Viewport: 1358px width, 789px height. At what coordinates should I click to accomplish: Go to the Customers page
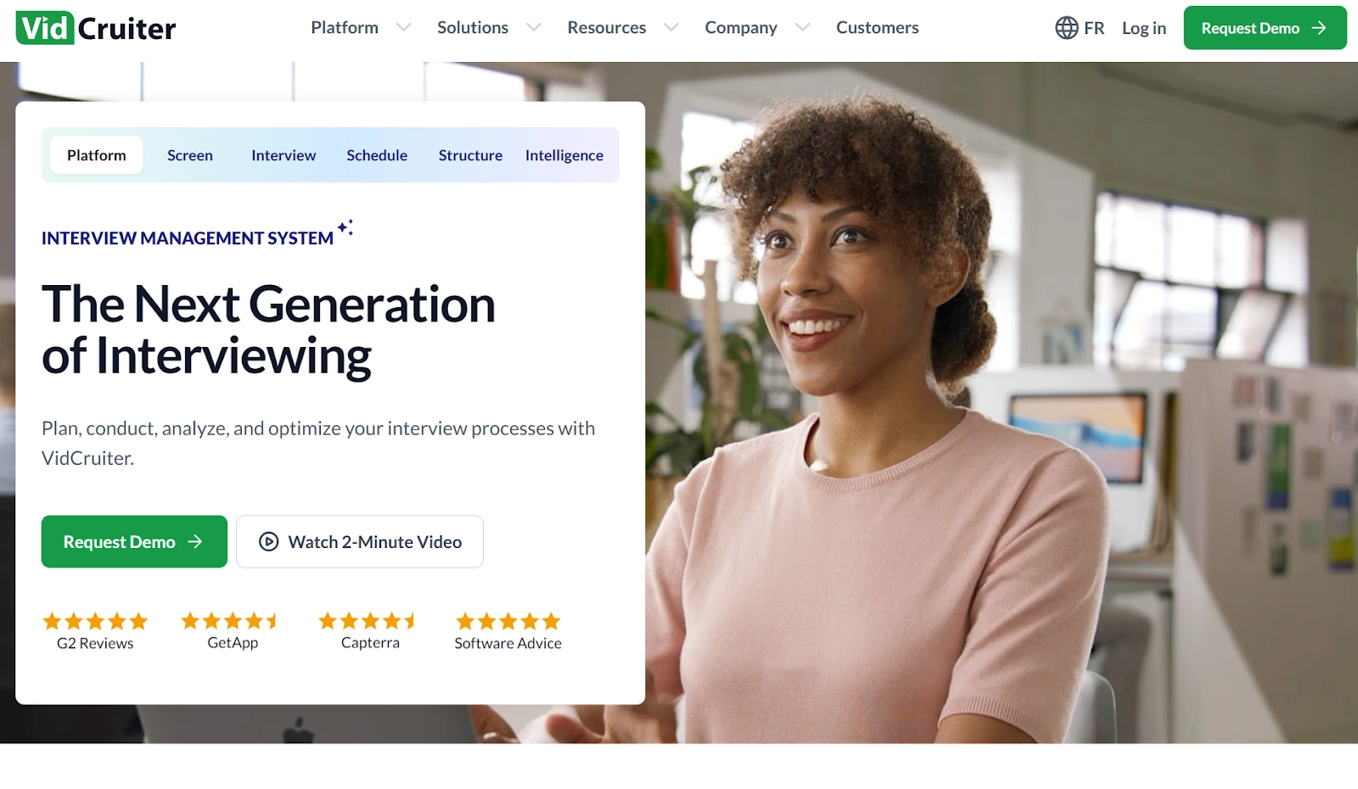point(878,28)
